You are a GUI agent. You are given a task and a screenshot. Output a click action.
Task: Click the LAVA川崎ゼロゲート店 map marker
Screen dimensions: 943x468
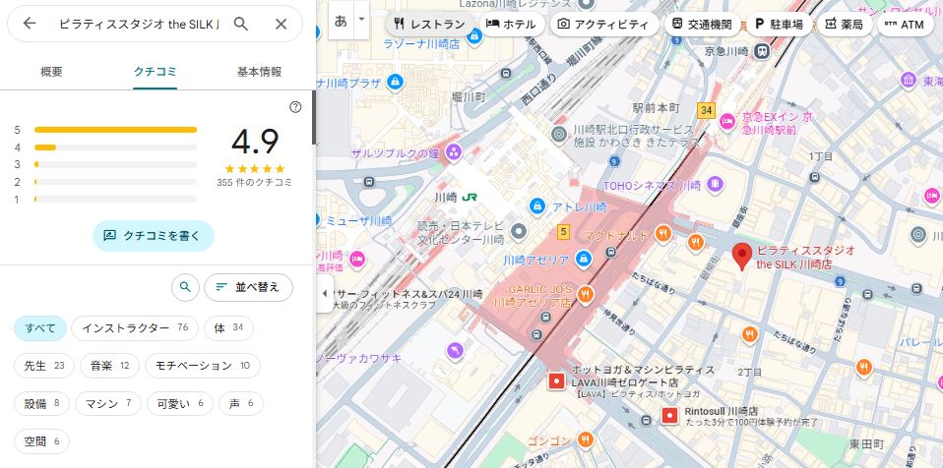click(557, 380)
